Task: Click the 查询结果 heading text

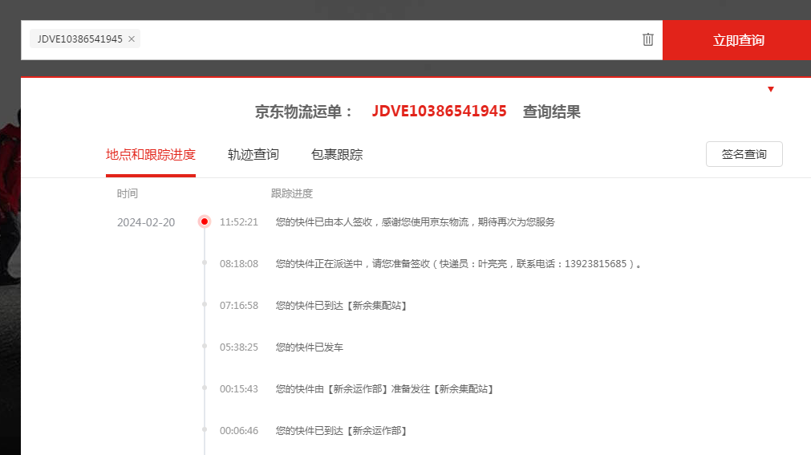Action: pyautogui.click(x=551, y=112)
